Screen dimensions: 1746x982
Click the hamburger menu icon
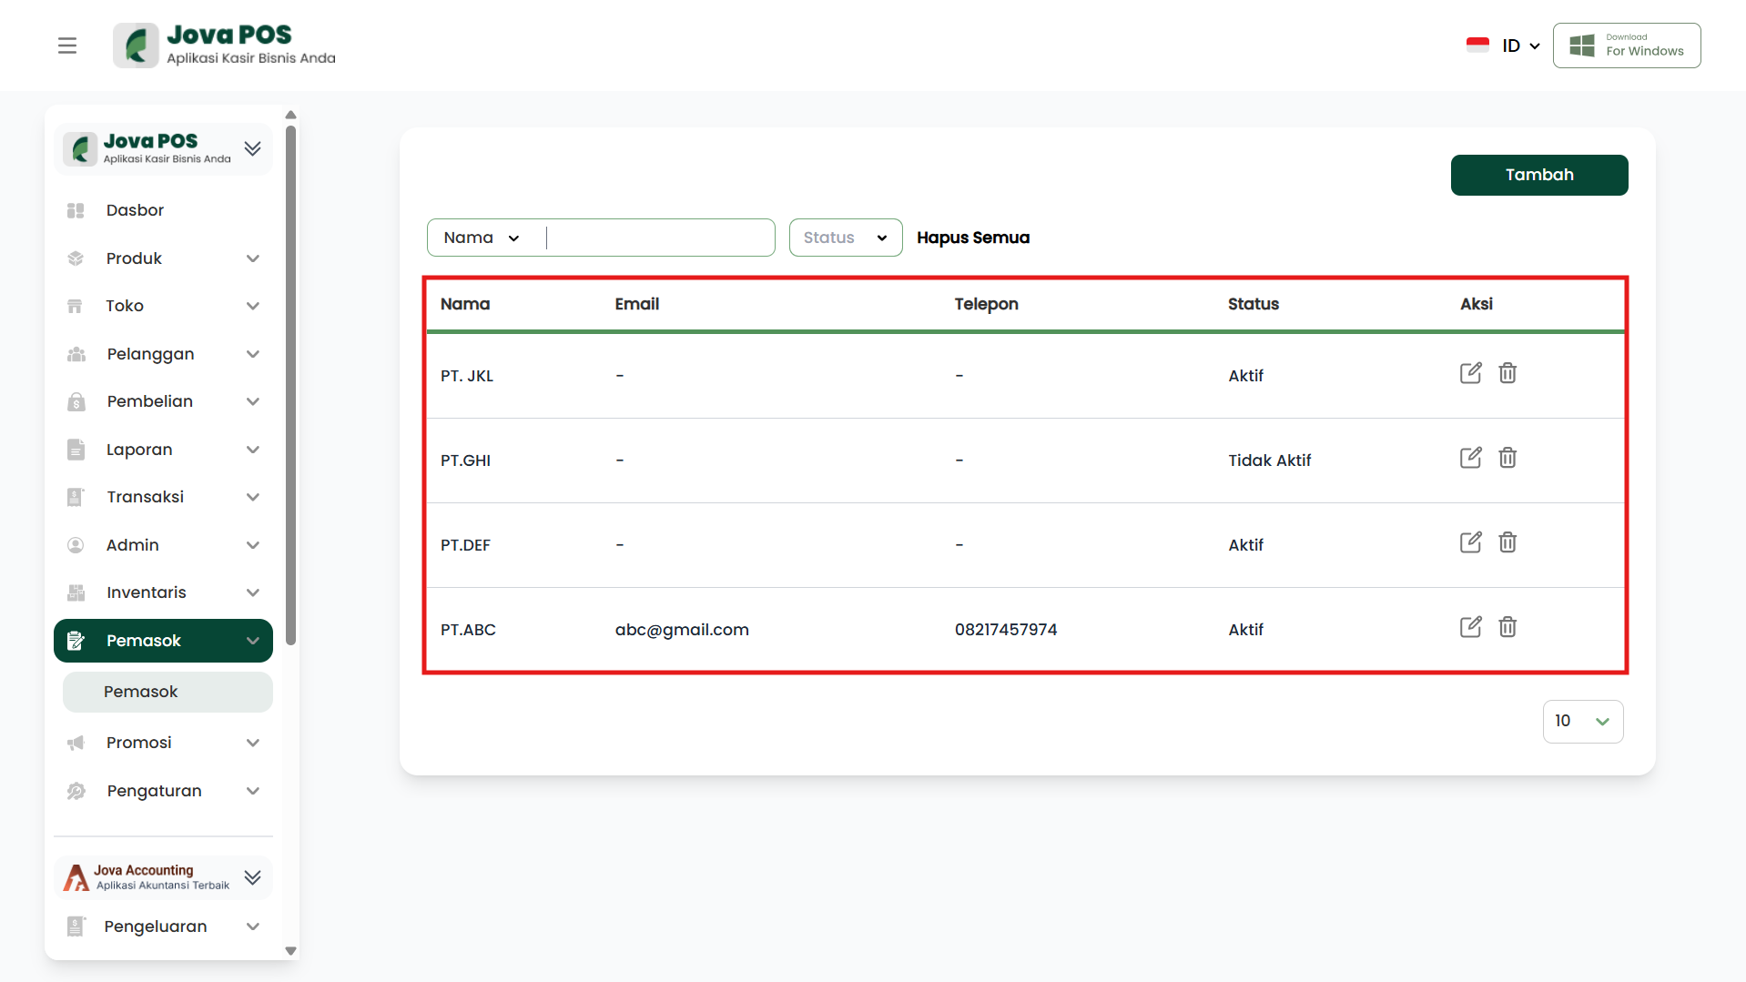click(x=67, y=46)
